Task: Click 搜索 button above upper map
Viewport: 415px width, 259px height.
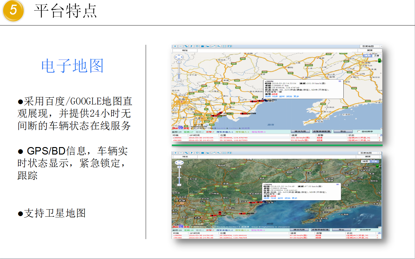Action: click(370, 50)
